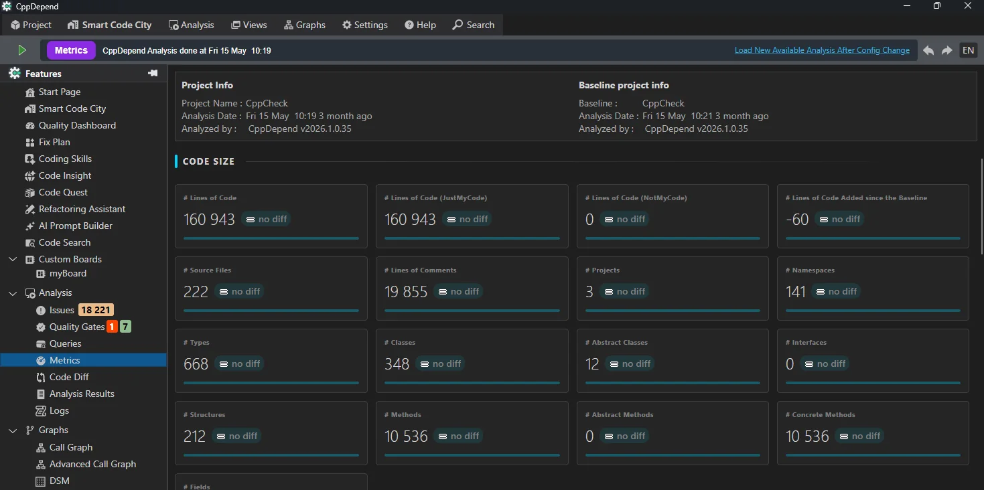Screen dimensions: 984x490
Task: Open Refactoring Assistant in the sidebar
Action: coord(82,209)
